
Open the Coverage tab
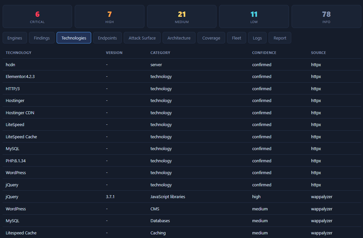point(211,38)
